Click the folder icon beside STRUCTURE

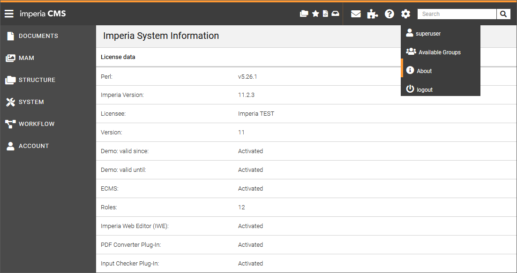pyautogui.click(x=11, y=80)
